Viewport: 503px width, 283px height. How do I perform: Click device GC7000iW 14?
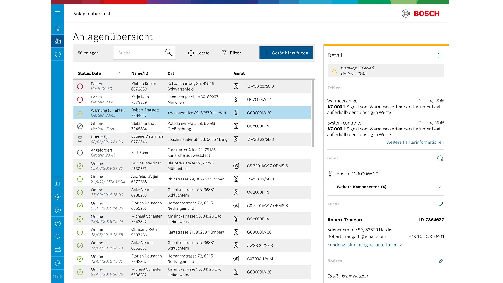point(259,100)
